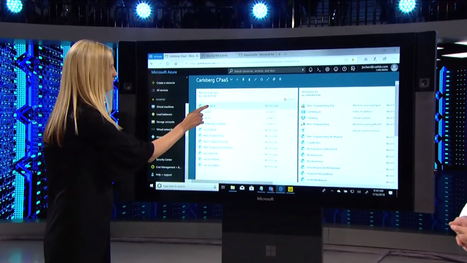Open Mail from the taskbar
The image size is (467, 263).
pos(242,188)
